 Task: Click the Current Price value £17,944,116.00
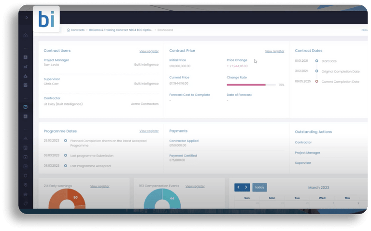(x=179, y=83)
